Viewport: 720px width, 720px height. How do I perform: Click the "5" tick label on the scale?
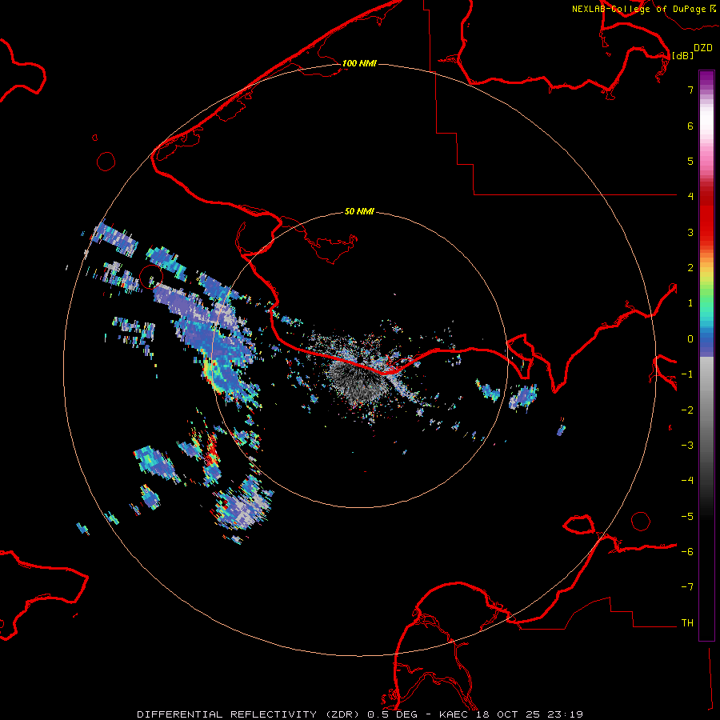pos(690,161)
